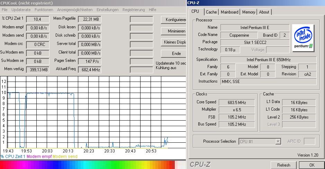Viewport: 325px width, 169px height.
Task: Click the Mem Pagefile value 22,31 MB
Action: coord(90,19)
